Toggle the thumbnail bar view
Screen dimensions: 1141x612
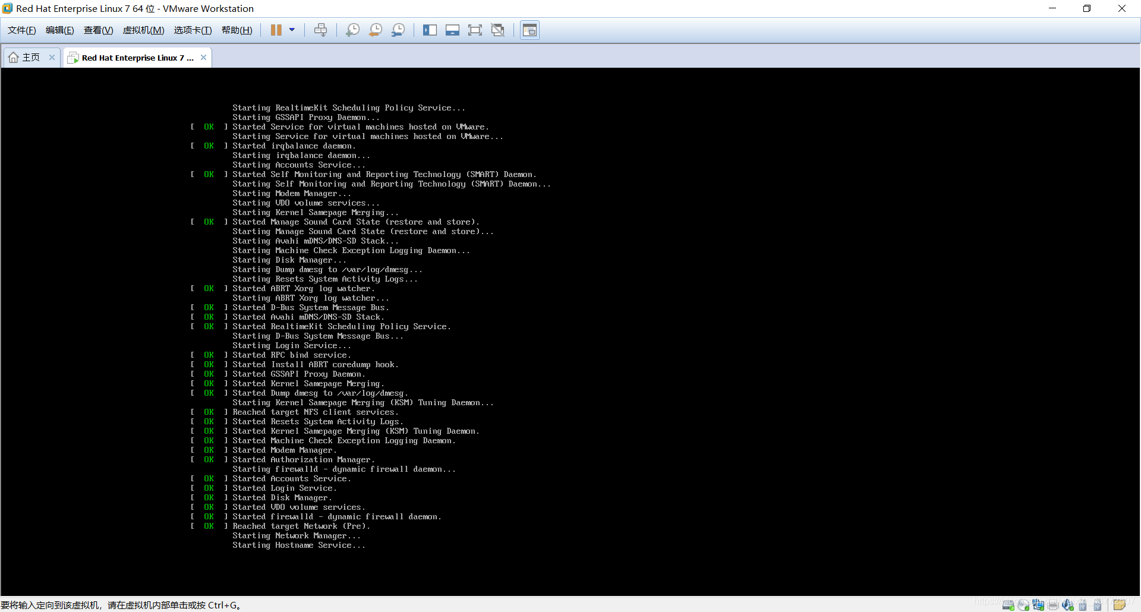(452, 30)
